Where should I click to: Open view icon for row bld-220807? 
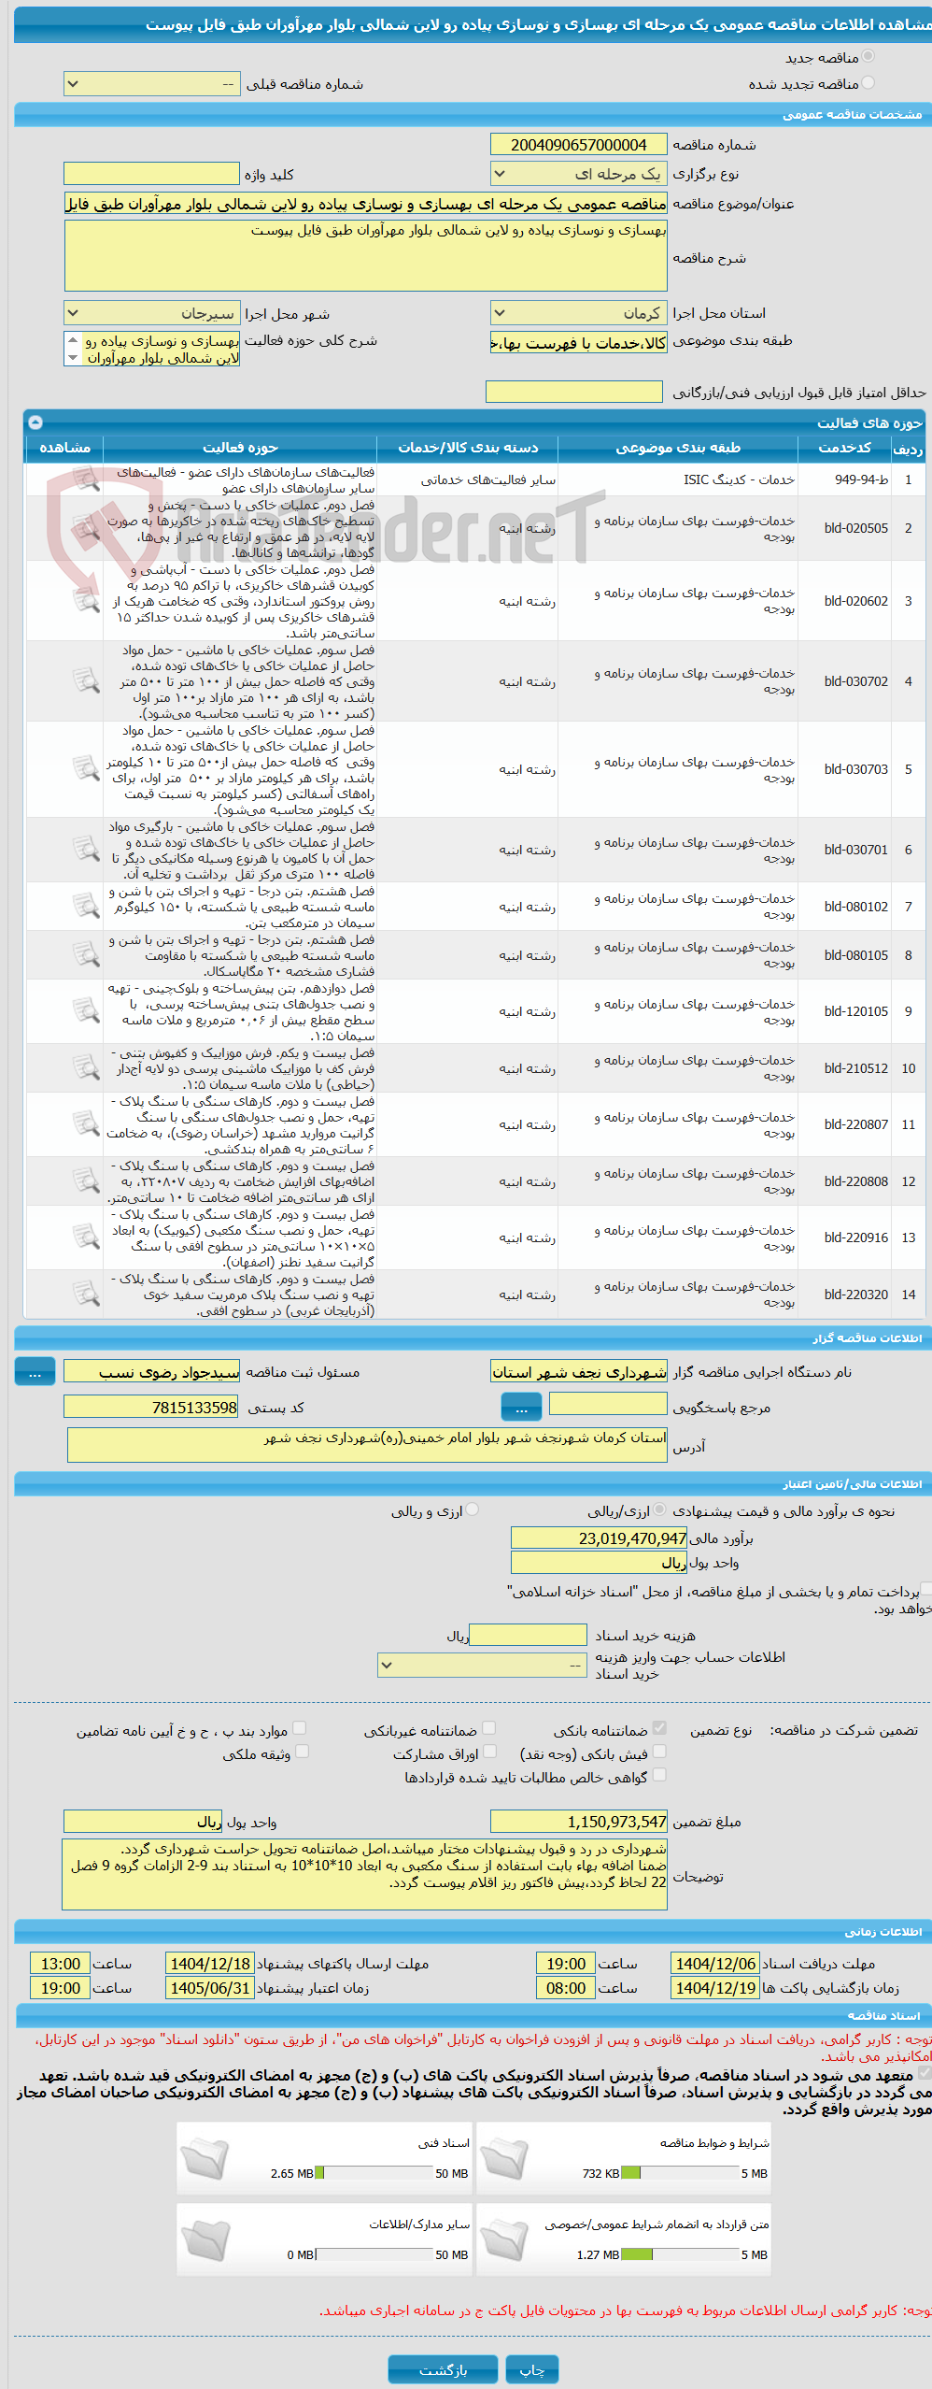point(86,1123)
